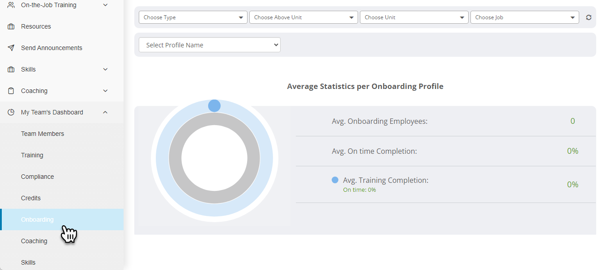Click the Coaching clipboard icon
The image size is (598, 270).
point(11,91)
